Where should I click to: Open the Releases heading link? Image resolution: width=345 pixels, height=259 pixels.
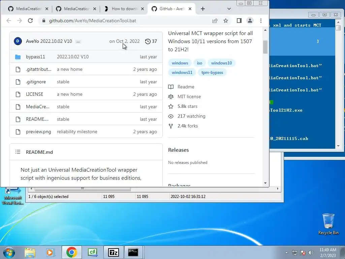[x=179, y=150]
